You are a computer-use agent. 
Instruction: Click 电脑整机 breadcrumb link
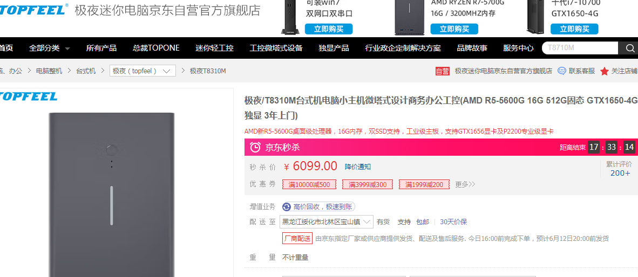pos(49,71)
